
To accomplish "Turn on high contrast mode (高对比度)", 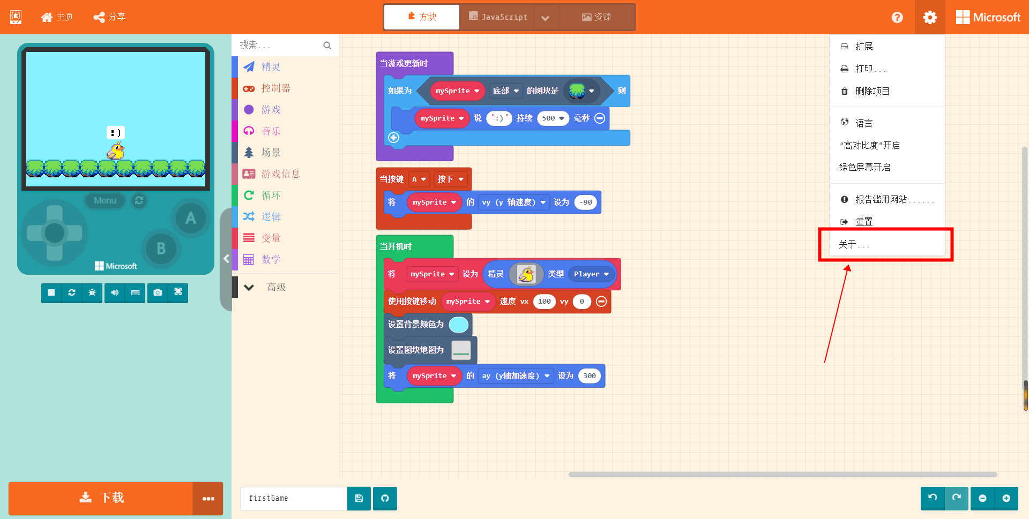I will point(869,145).
